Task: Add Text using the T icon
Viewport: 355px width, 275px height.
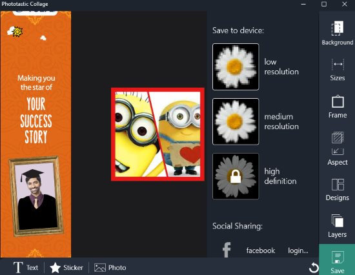Action: point(26,267)
